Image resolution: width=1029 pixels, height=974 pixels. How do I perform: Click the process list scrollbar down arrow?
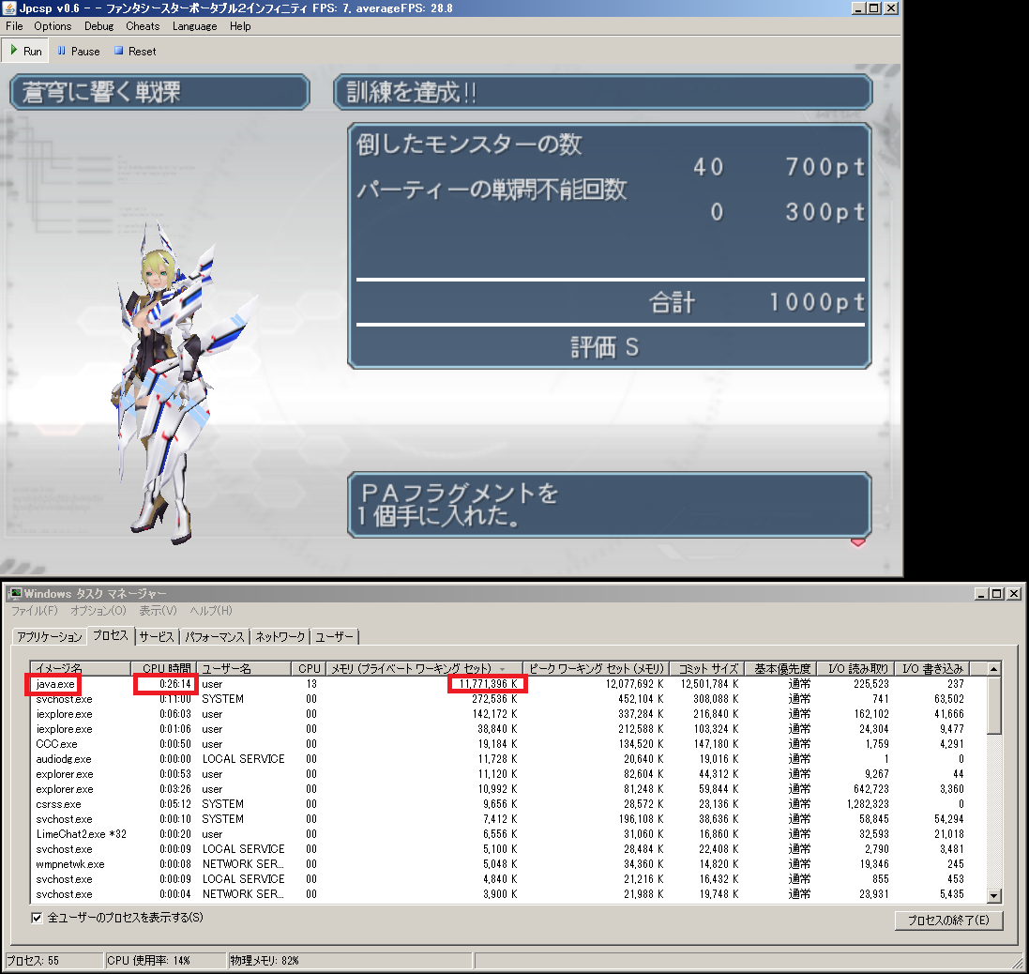pos(994,896)
